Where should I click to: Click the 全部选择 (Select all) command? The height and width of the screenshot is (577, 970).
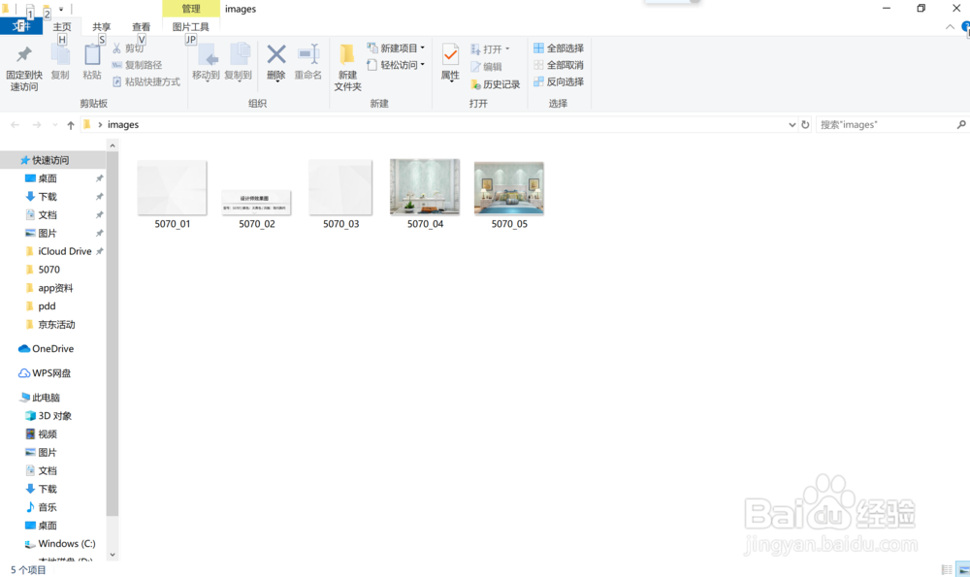coord(557,47)
